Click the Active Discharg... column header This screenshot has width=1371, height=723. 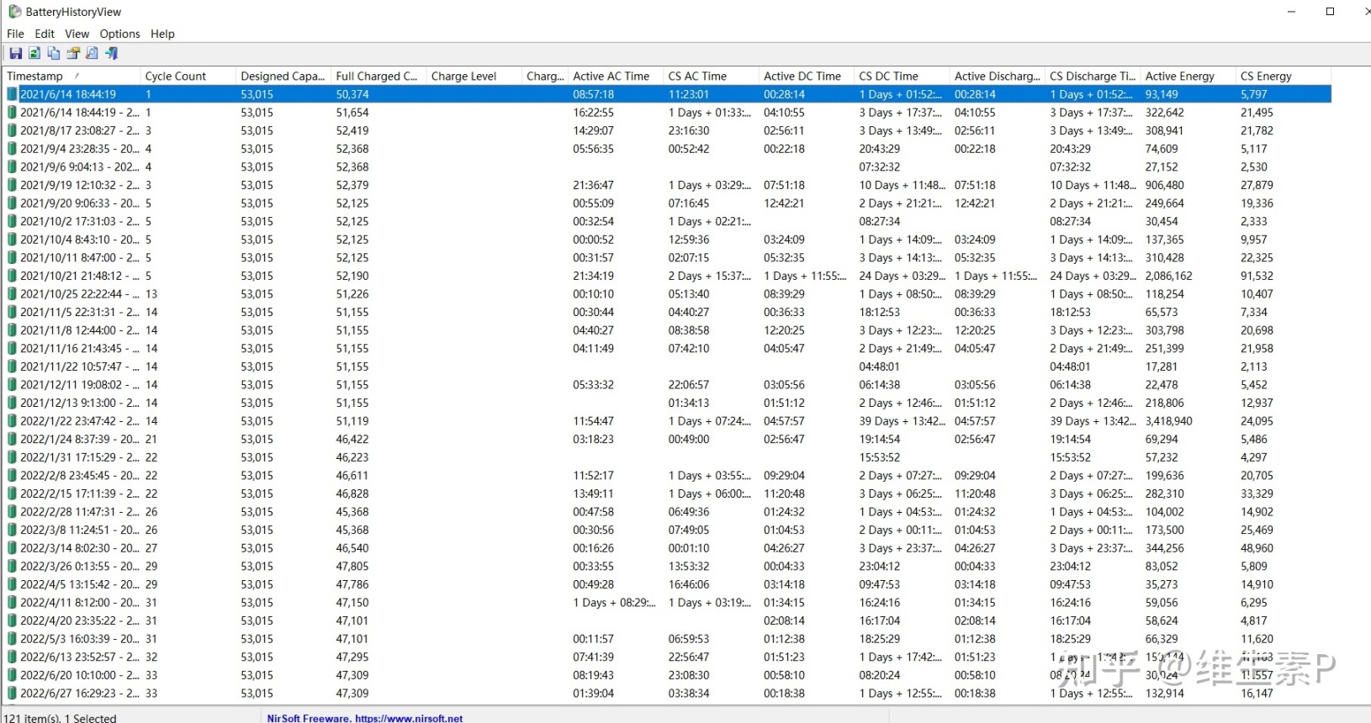point(998,76)
